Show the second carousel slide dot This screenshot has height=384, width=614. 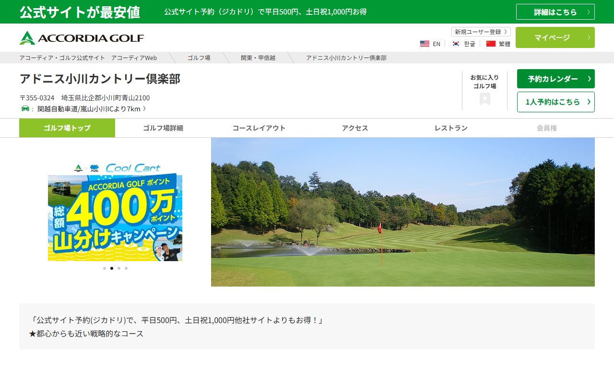tap(112, 268)
